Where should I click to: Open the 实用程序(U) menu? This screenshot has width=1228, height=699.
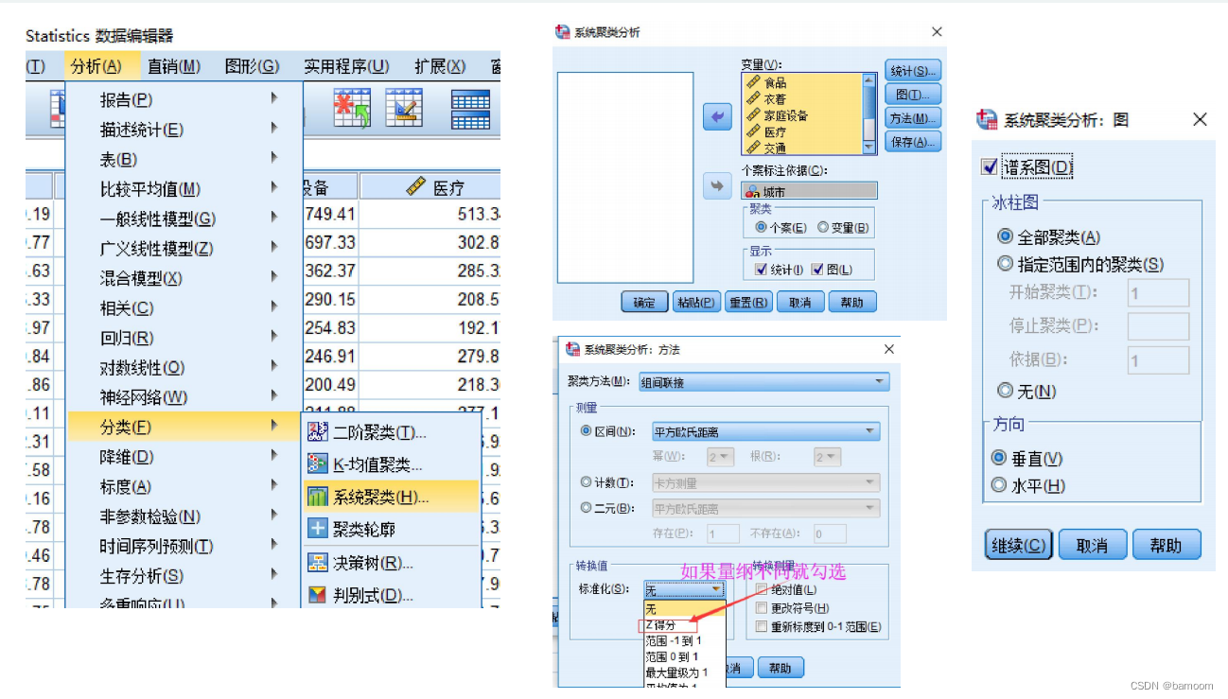346,66
